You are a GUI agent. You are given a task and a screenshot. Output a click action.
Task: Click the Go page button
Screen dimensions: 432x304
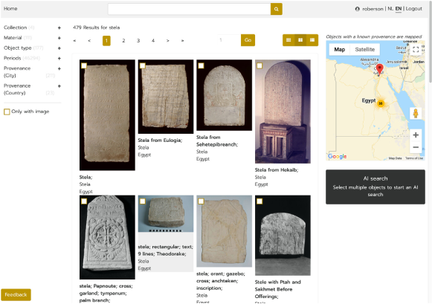click(x=248, y=40)
